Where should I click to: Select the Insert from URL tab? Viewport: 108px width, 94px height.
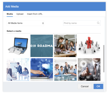click(35, 14)
